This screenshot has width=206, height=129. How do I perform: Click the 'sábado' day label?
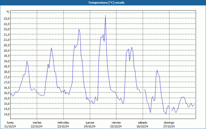tap(143, 123)
